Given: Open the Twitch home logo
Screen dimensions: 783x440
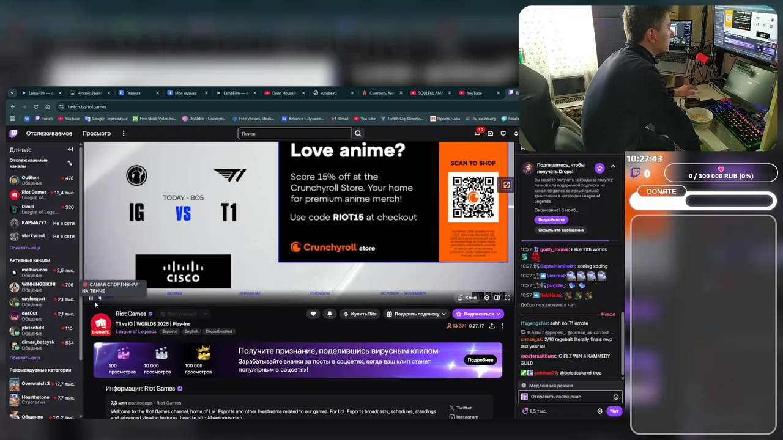Looking at the screenshot, I should click(x=13, y=133).
